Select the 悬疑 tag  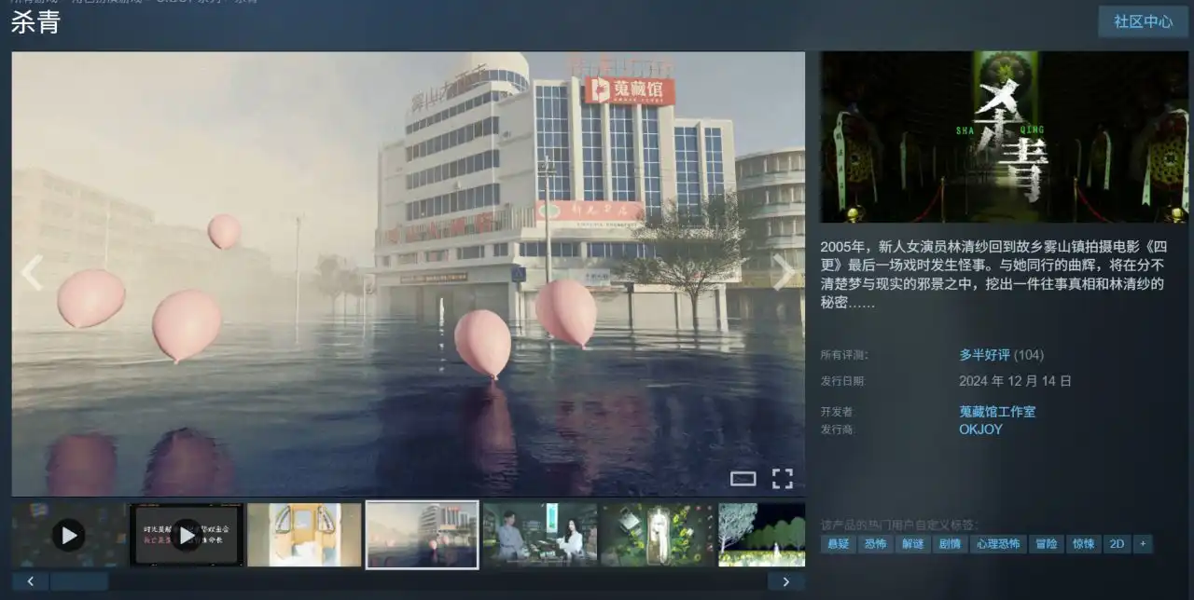pyautogui.click(x=838, y=544)
